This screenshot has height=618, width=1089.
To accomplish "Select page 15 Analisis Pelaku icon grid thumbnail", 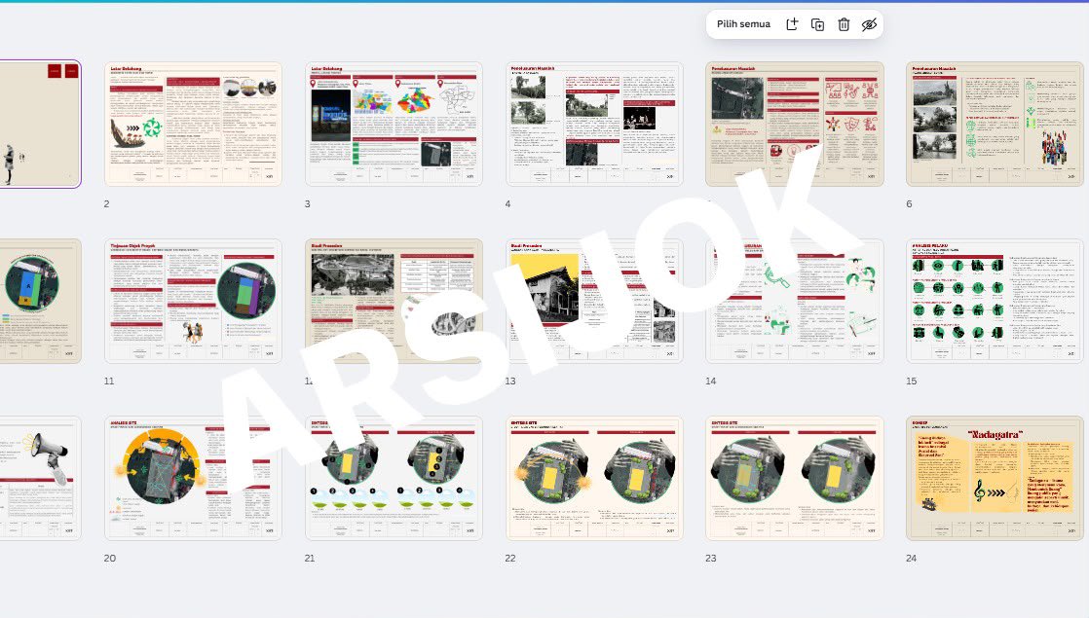I will pyautogui.click(x=995, y=301).
